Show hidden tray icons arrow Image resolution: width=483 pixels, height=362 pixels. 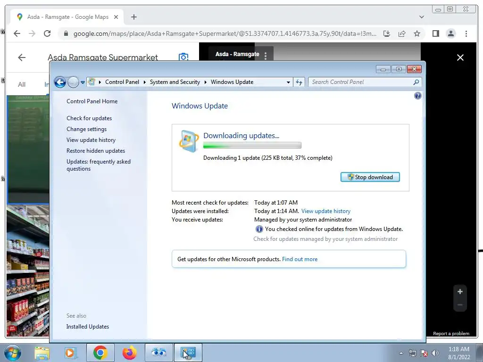pos(401,353)
